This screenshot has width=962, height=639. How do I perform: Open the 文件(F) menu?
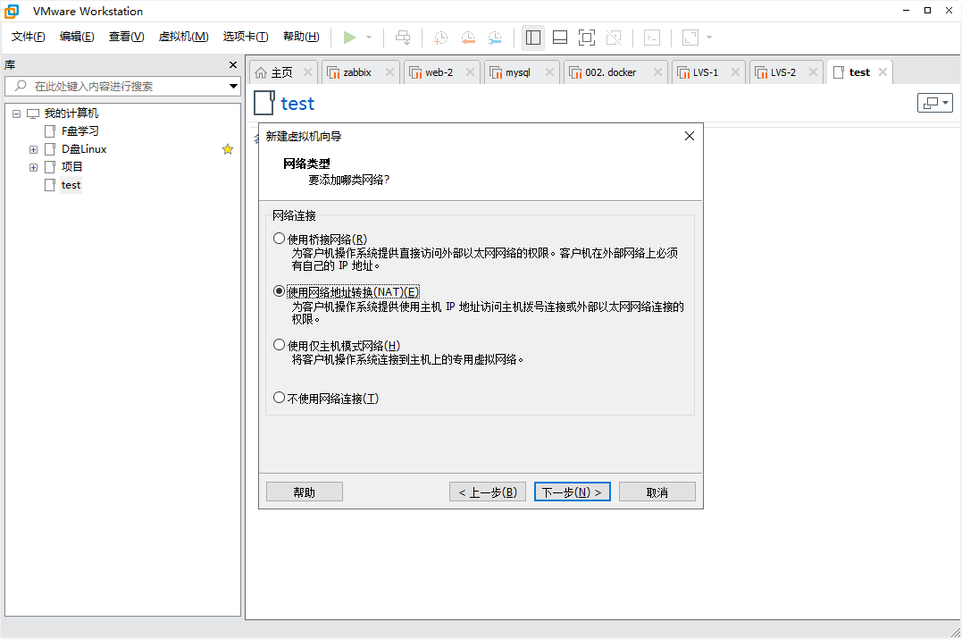point(29,37)
